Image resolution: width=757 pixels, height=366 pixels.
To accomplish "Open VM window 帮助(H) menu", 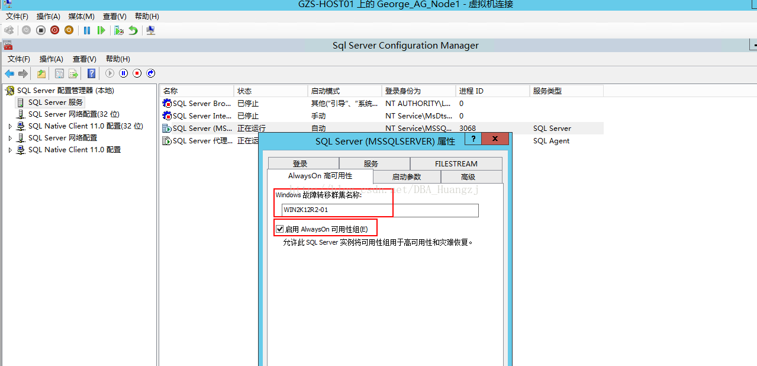I will coord(147,17).
